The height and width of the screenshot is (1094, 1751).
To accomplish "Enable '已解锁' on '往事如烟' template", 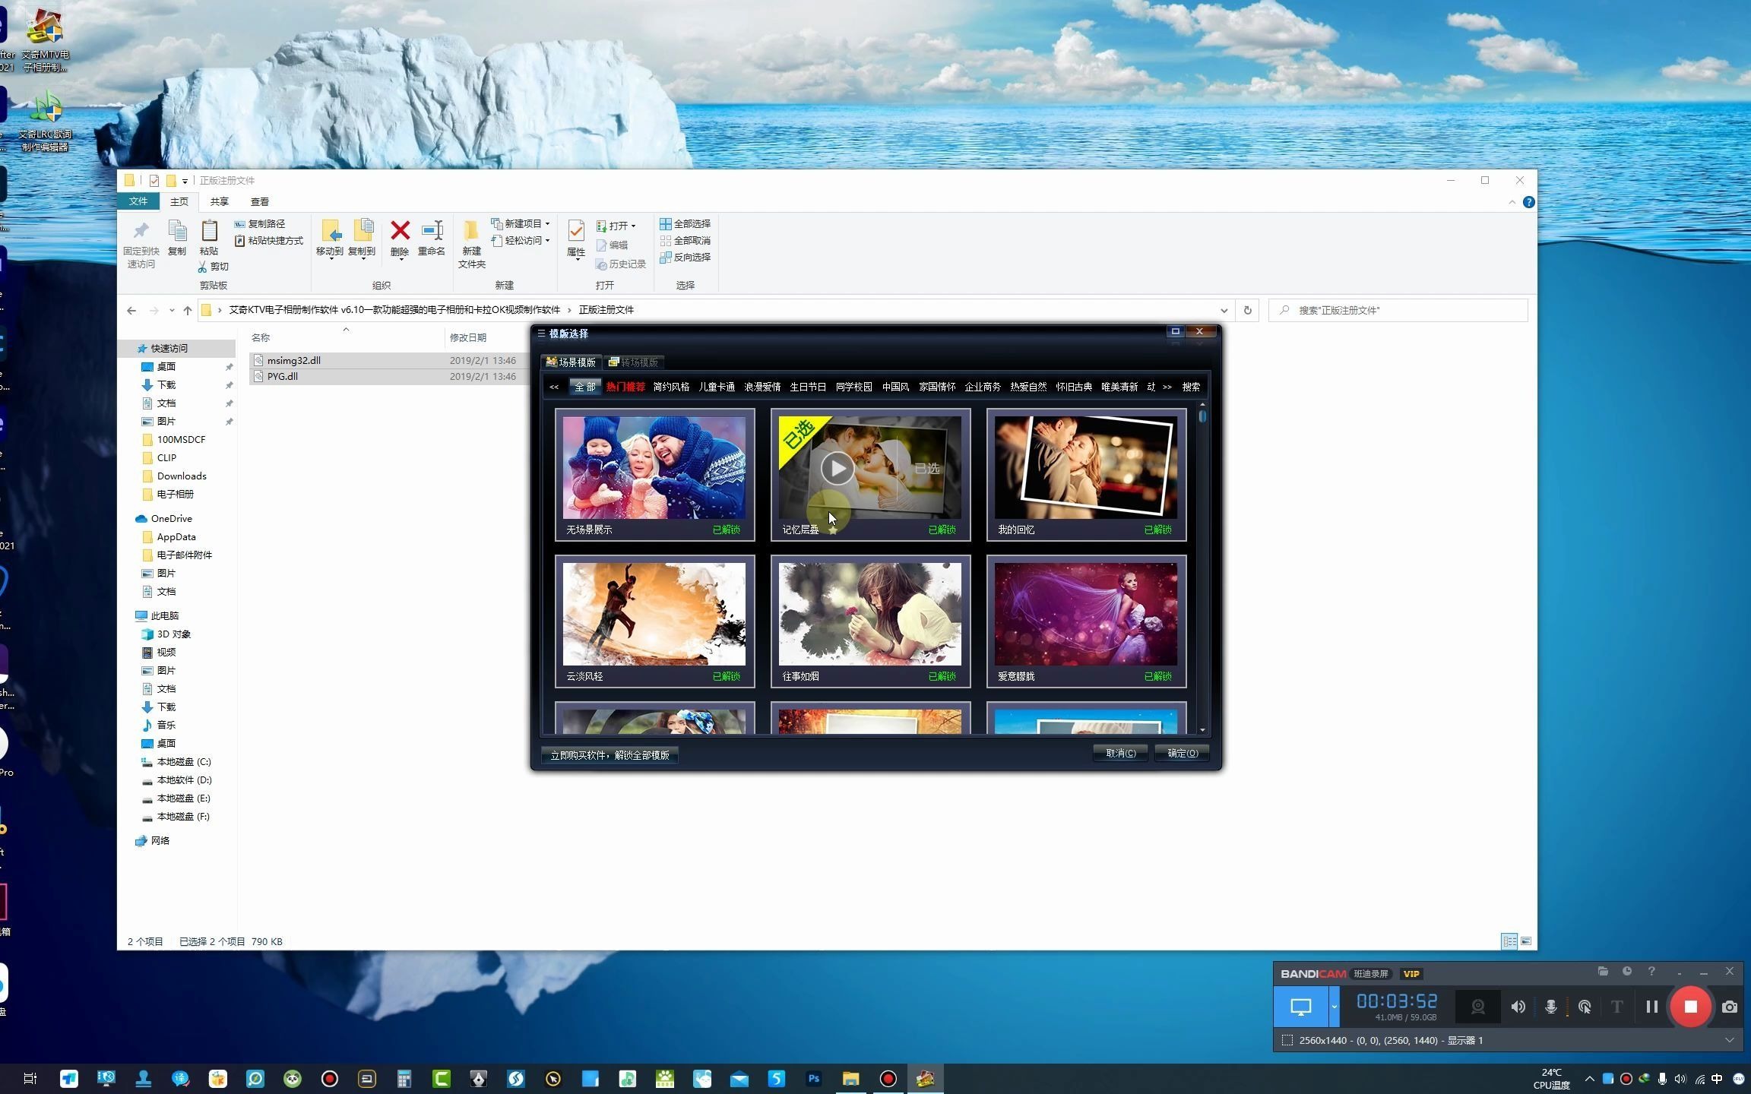I will point(942,675).
